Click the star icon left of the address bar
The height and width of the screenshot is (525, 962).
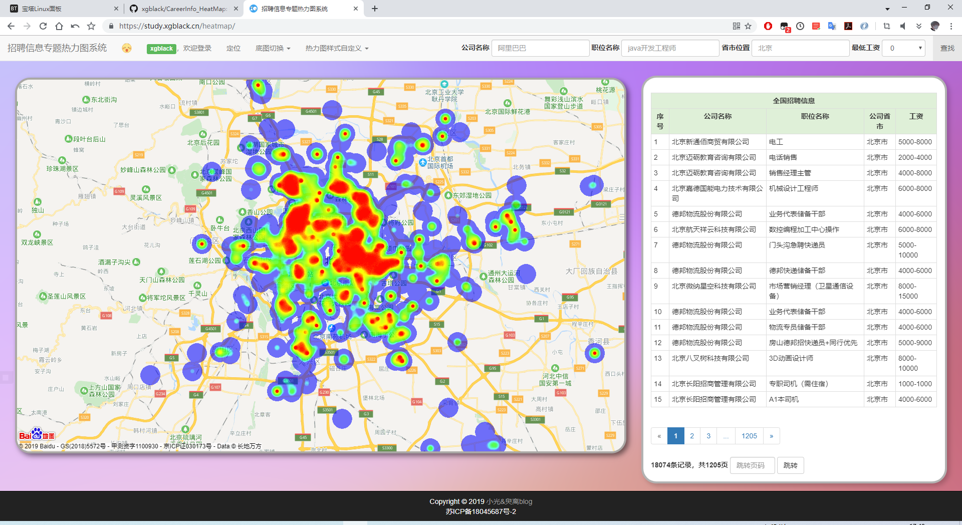click(x=91, y=26)
